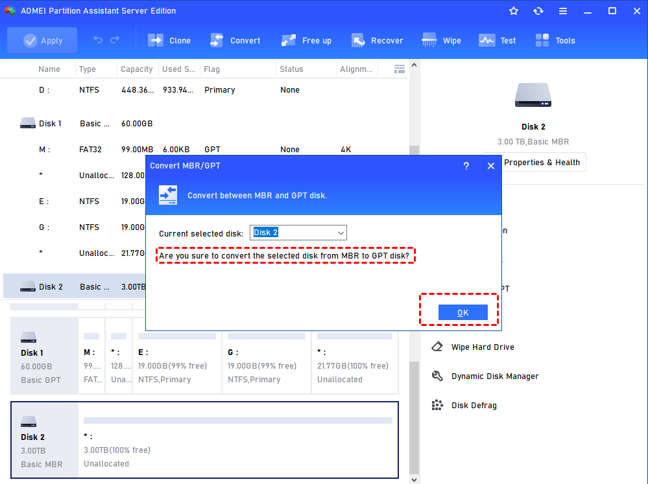The height and width of the screenshot is (484, 648).
Task: Select the Disk 2 row in list
Action: click(x=75, y=286)
